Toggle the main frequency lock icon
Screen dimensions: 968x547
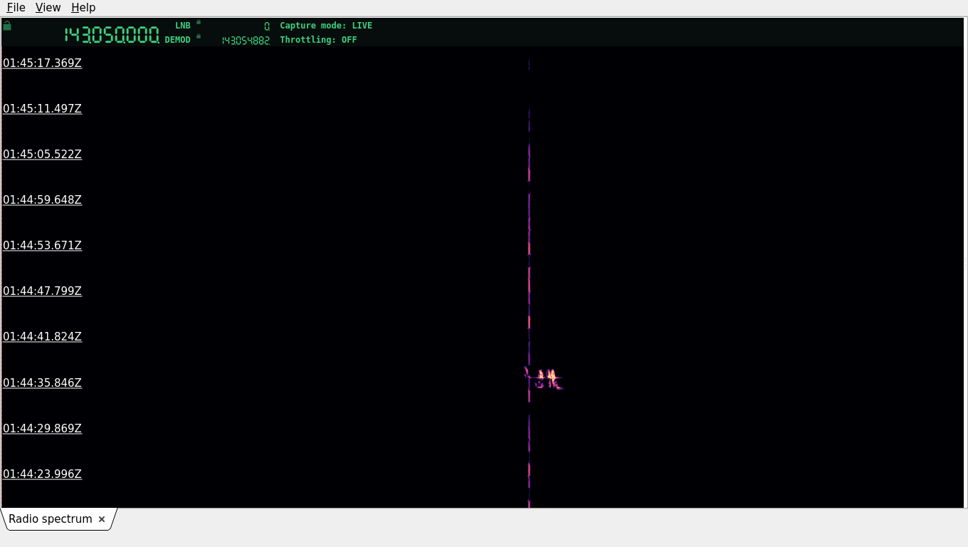[7, 26]
